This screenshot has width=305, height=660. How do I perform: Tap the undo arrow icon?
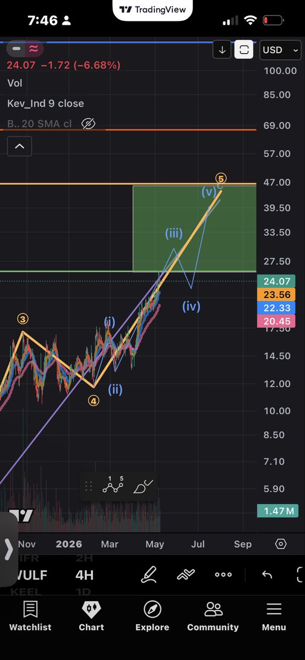pyautogui.click(x=267, y=575)
